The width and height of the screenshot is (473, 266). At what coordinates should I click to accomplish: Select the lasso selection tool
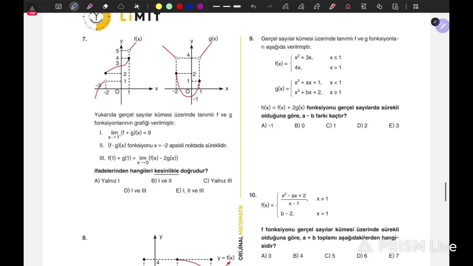point(121,6)
